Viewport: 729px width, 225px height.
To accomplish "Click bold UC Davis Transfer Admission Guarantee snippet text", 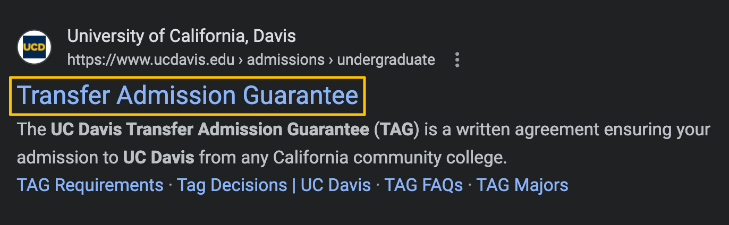I will pyautogui.click(x=210, y=130).
